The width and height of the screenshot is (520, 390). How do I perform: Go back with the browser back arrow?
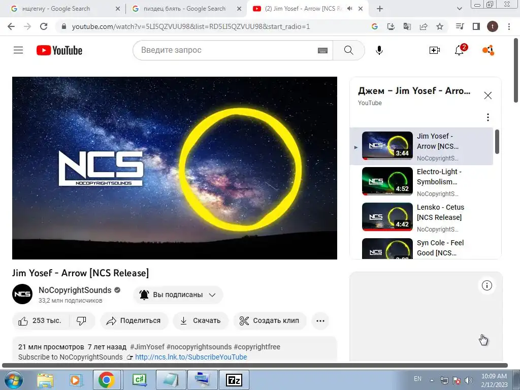pos(11,26)
